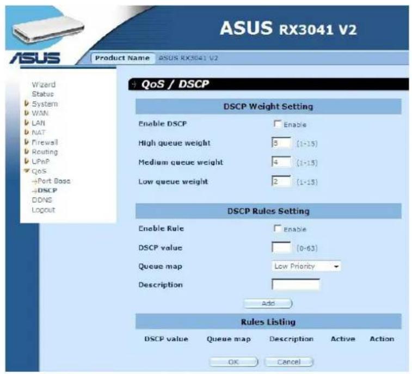Click the ASUS logo
The image size is (412, 374).
(x=35, y=58)
